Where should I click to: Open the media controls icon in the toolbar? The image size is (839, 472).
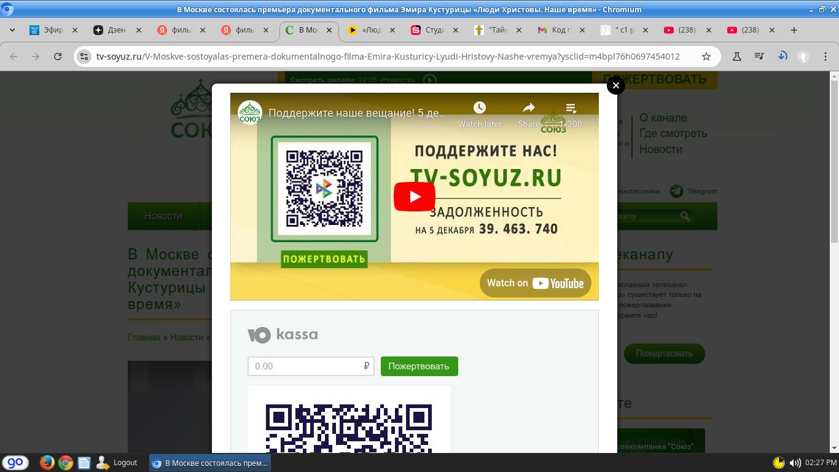coord(760,57)
